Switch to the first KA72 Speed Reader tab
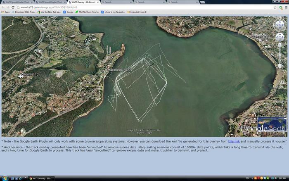This screenshot has width=289, height=181. [x=17, y=2]
